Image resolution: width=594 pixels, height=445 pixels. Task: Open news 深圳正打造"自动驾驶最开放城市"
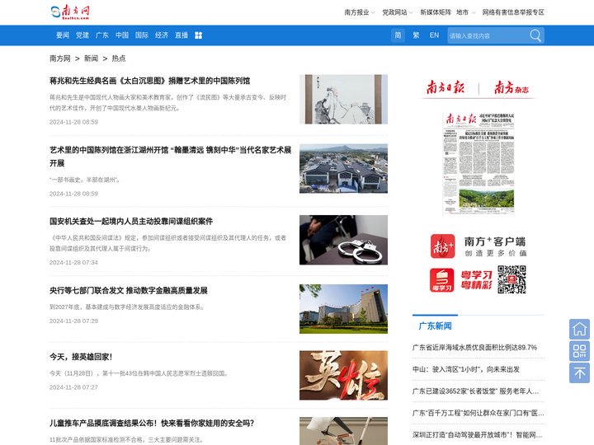coord(478,435)
